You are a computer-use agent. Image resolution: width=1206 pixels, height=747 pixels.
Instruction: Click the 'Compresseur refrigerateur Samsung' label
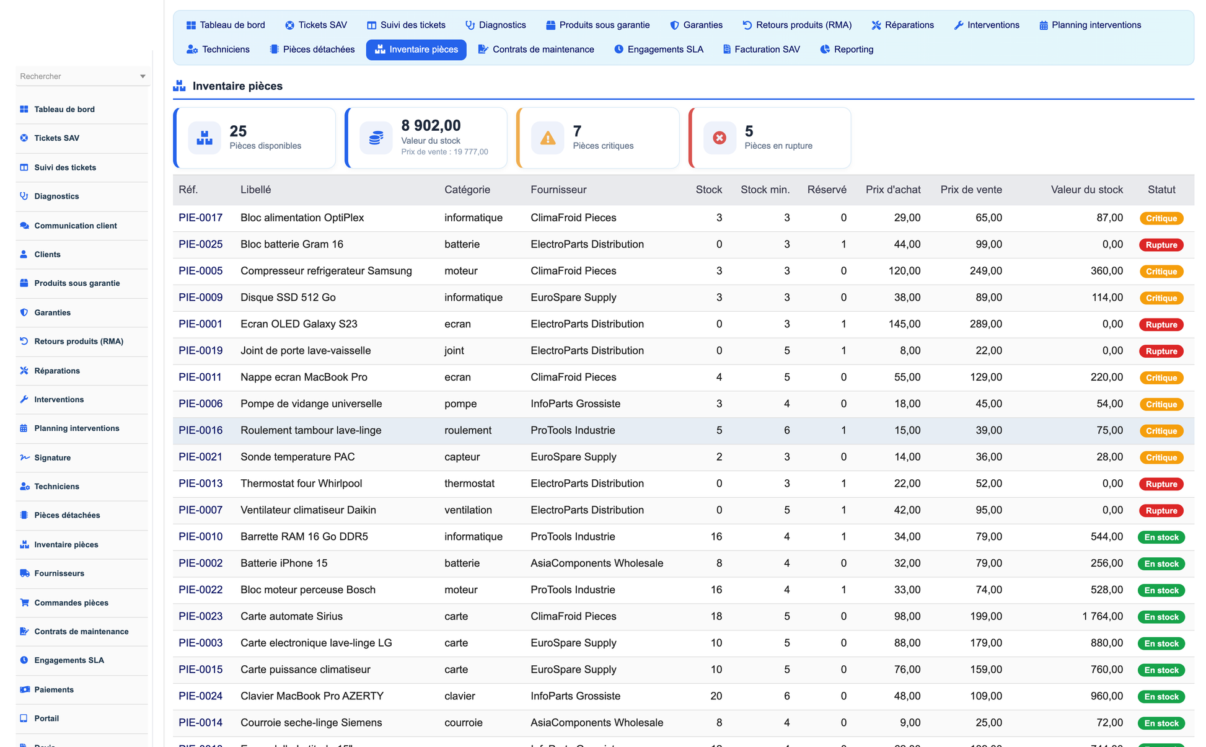point(326,271)
